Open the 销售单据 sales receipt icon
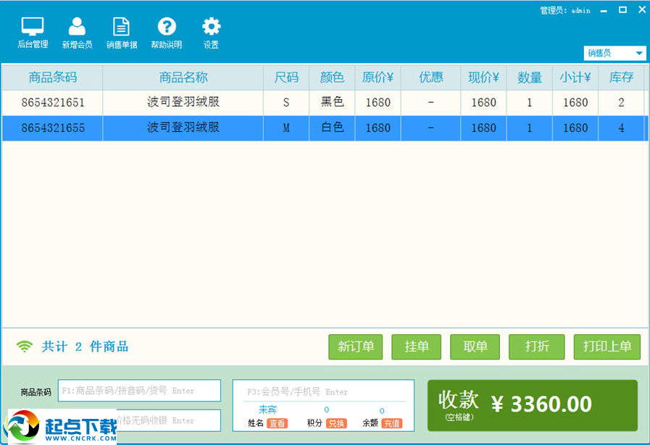Screen dimensions: 650x445 121,30
